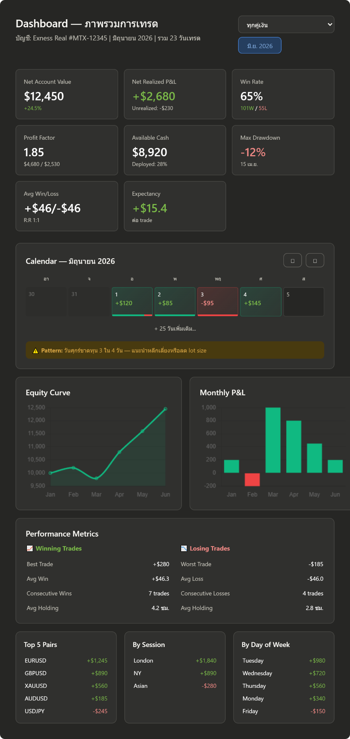Screen dimensions: 350x739
Task: Select the XAUUSD row in Top 5 Pairs
Action: (66, 686)
